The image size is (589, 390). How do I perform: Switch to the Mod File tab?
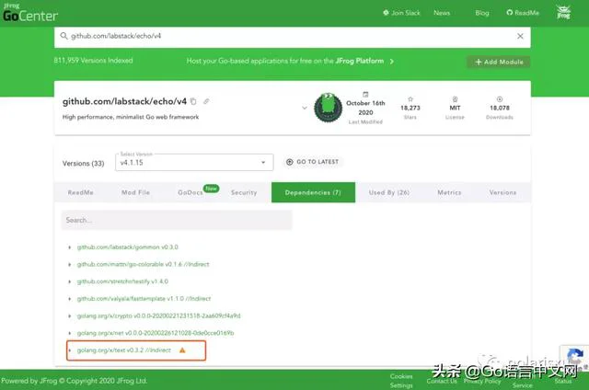click(x=135, y=192)
